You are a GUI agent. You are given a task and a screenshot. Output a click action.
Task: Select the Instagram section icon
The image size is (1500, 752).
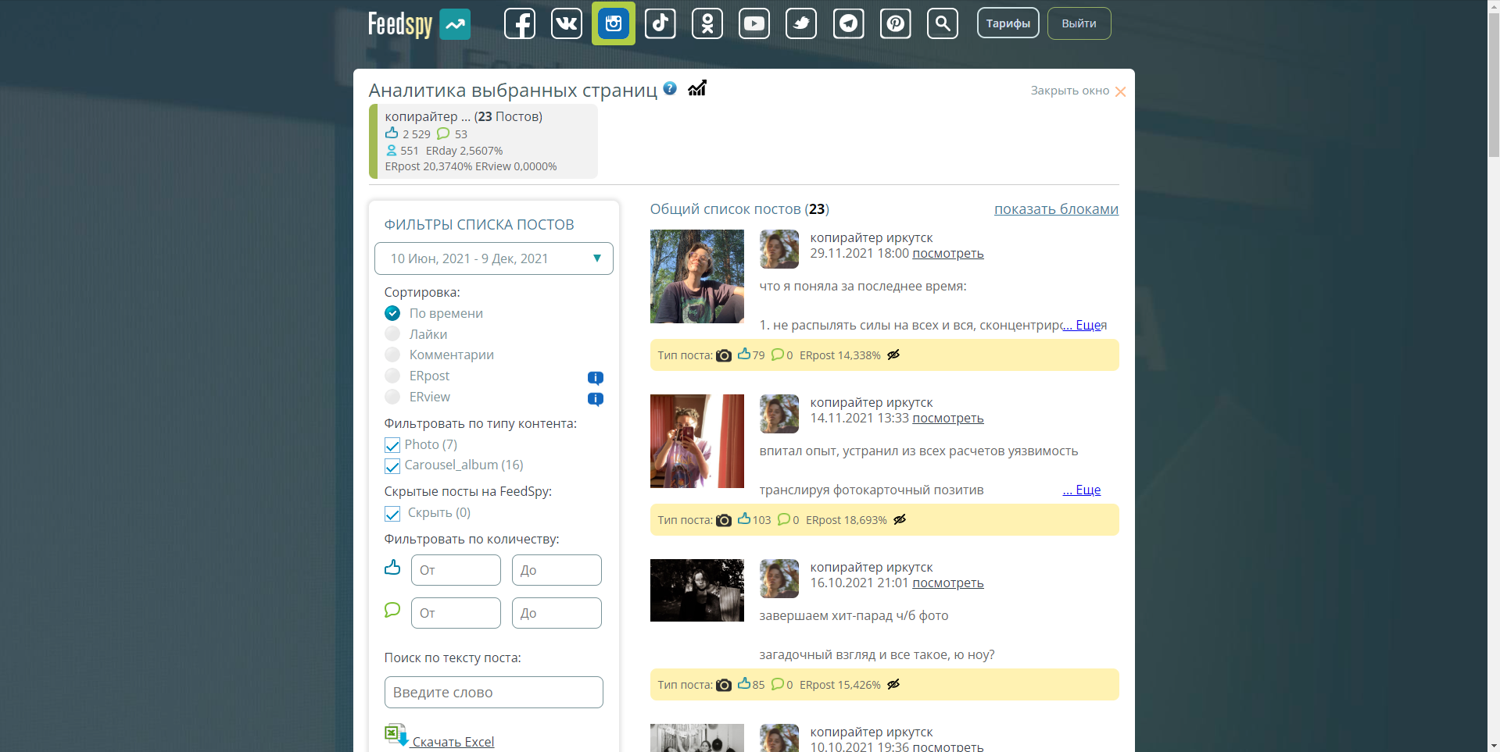pyautogui.click(x=614, y=23)
